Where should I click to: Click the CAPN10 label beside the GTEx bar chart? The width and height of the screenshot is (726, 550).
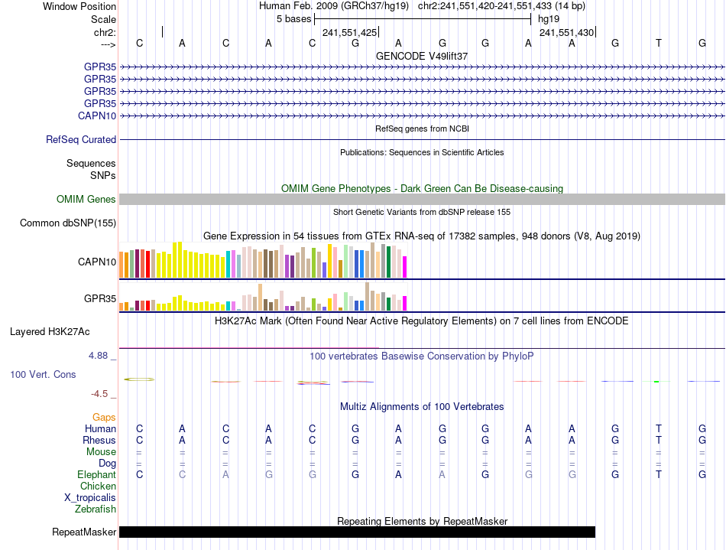[x=97, y=262]
